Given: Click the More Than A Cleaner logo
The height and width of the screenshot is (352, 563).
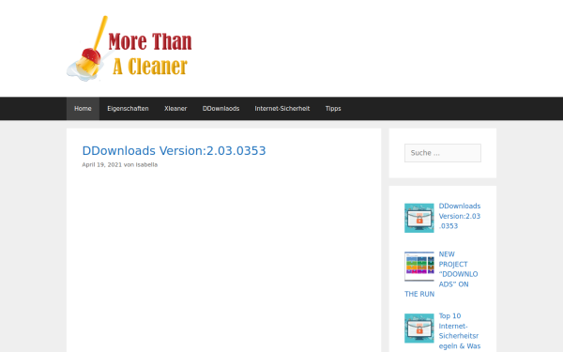Looking at the screenshot, I should (x=129, y=49).
